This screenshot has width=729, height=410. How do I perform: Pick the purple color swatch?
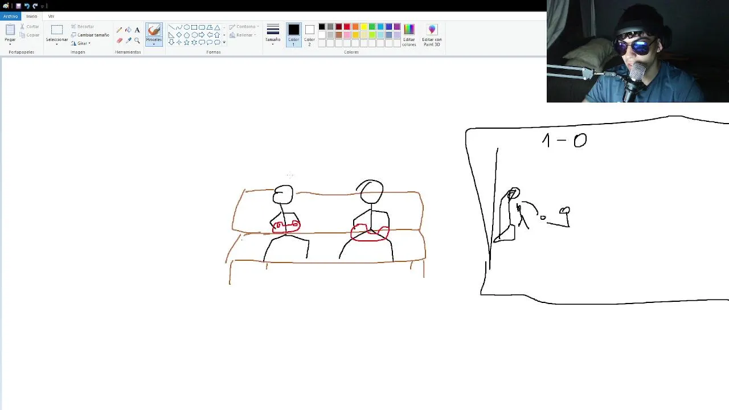397,27
